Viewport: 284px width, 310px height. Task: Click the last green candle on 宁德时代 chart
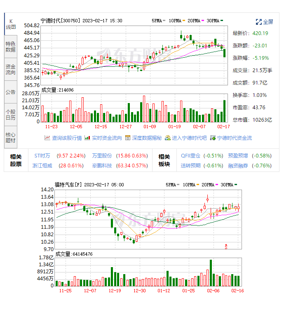point(224,53)
